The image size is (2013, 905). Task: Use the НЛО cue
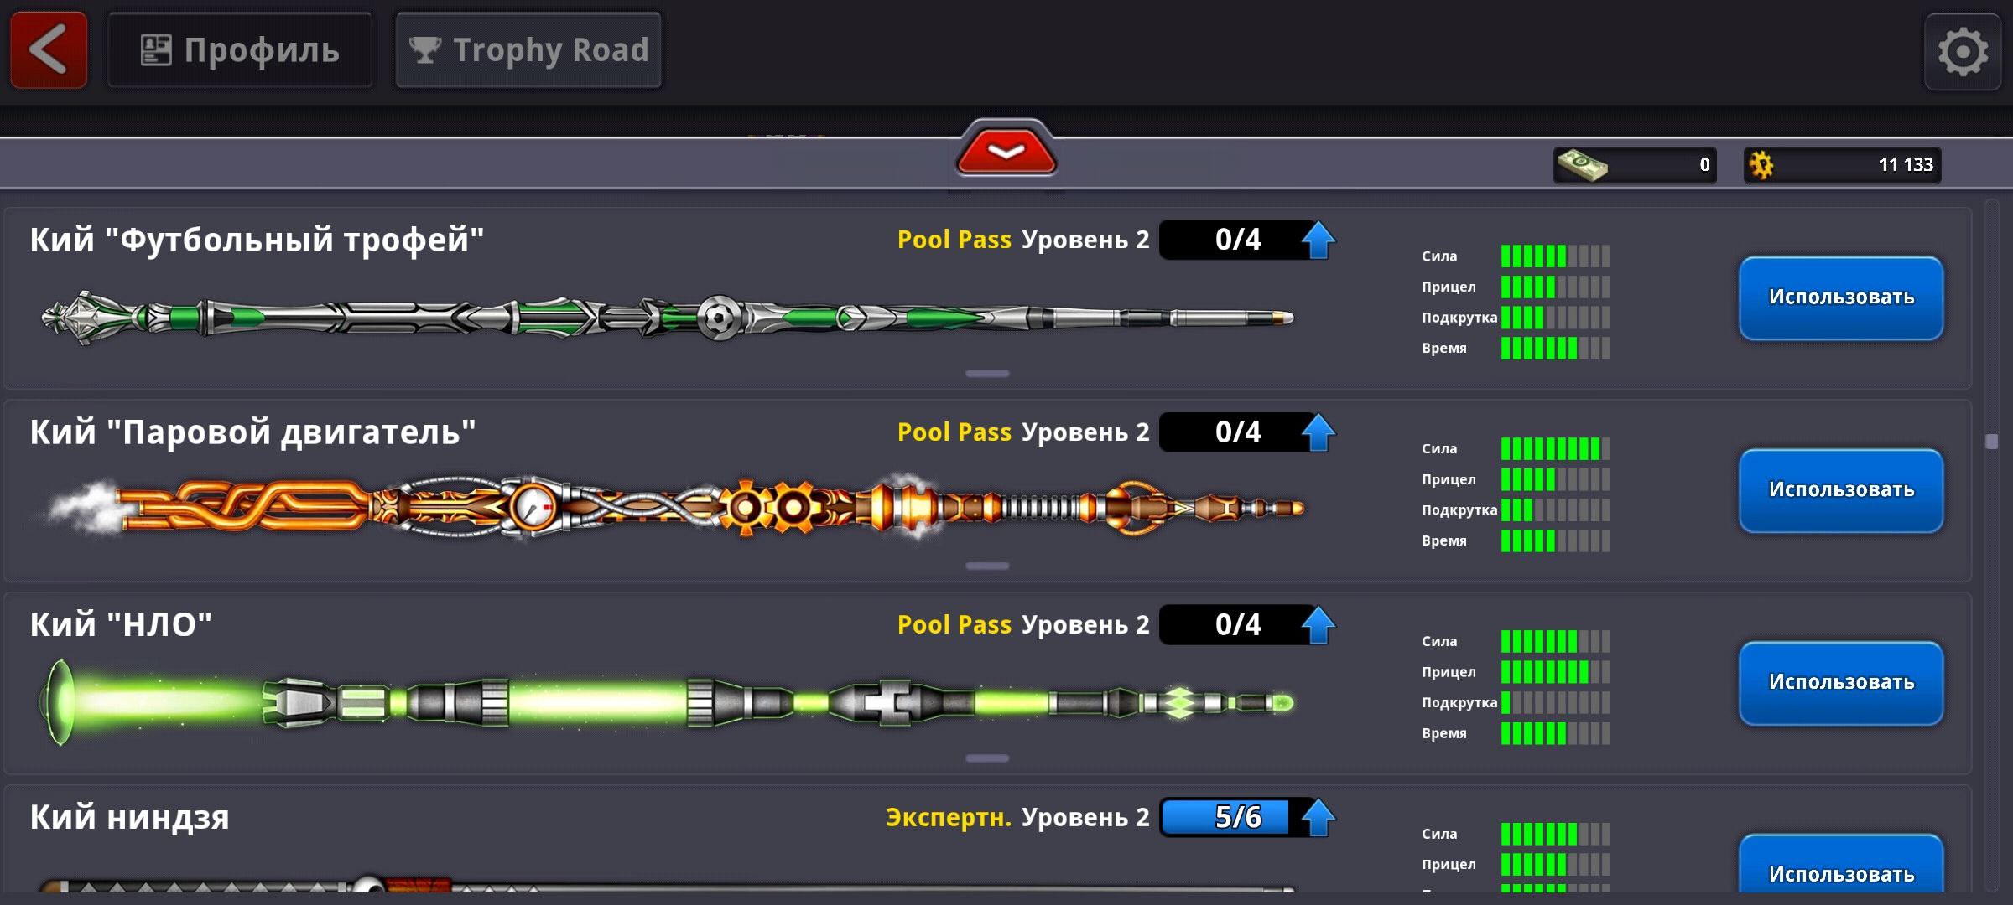pyautogui.click(x=1841, y=684)
